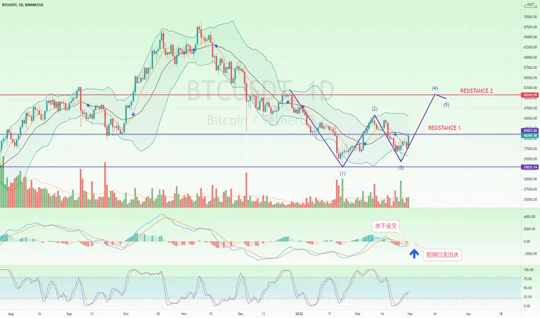Screen dimensions: 540x318
Task: Click the Apr date label on time axis
Action: (x=468, y=314)
